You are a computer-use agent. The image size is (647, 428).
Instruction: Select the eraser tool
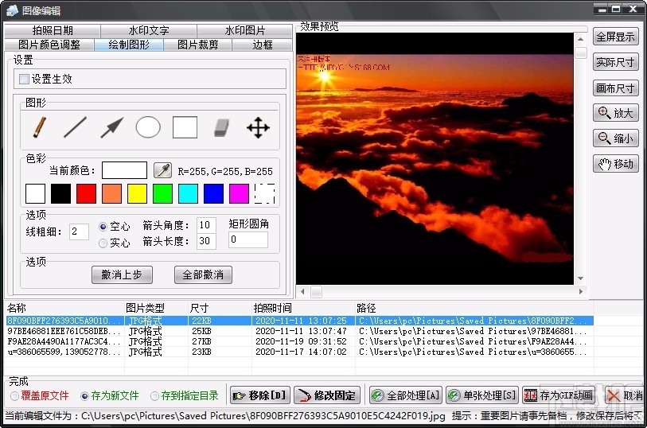coord(221,127)
